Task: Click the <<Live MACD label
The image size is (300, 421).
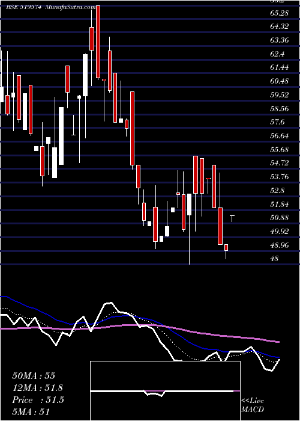Action: click(x=253, y=405)
